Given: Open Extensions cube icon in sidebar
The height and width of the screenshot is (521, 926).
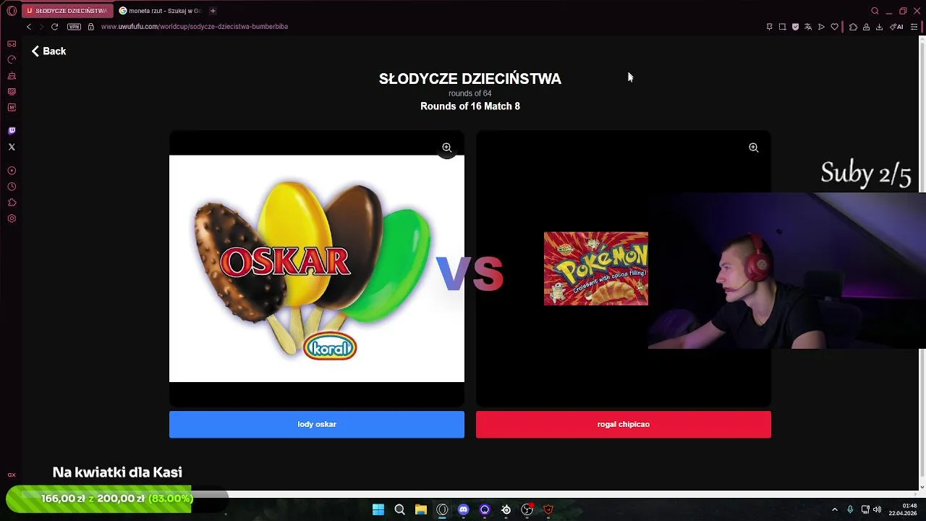Looking at the screenshot, I should (x=12, y=203).
